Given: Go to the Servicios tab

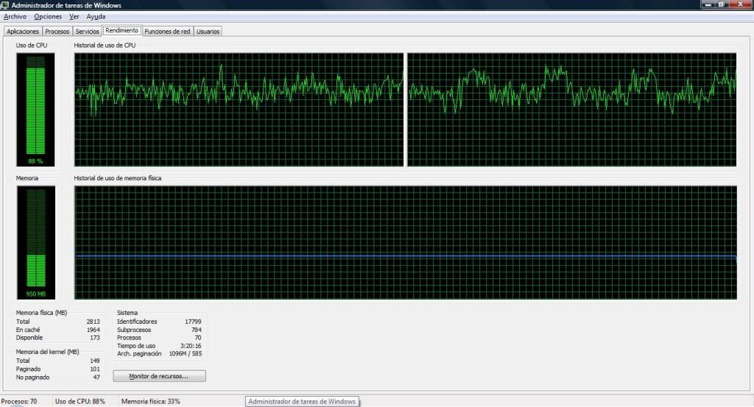Looking at the screenshot, I should point(87,32).
